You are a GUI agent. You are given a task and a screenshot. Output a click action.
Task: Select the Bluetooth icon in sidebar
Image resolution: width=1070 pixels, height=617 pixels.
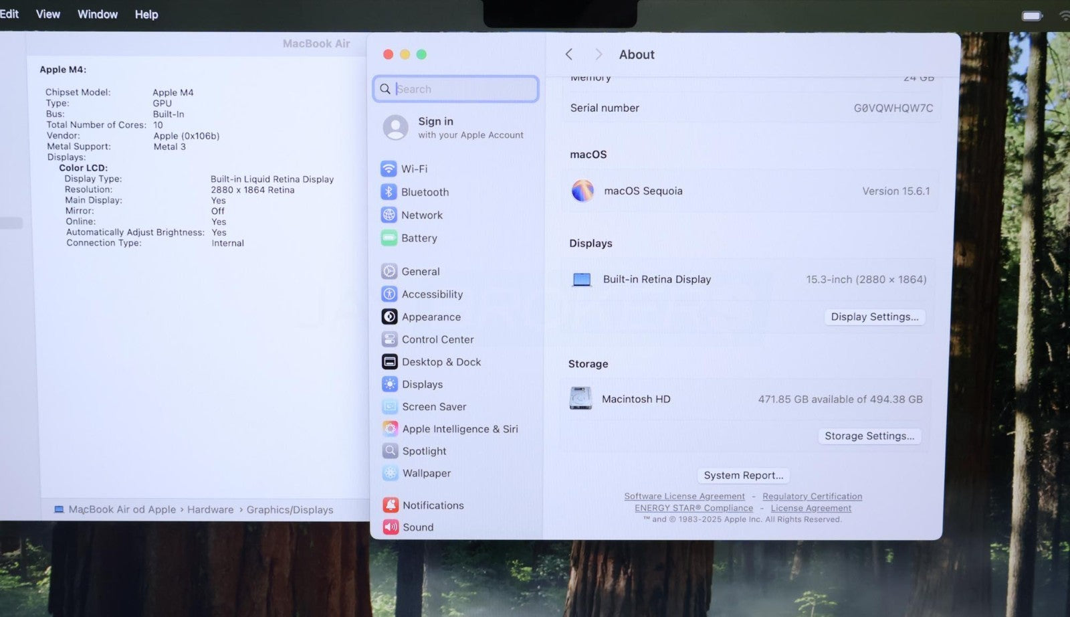pos(389,192)
